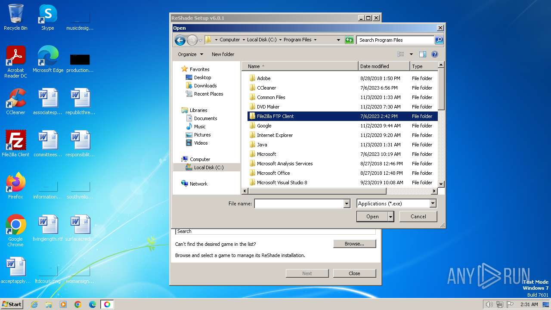Expand the Program Files breadcrumb arrow
Viewport: 551px width, 310px height.
coord(315,40)
